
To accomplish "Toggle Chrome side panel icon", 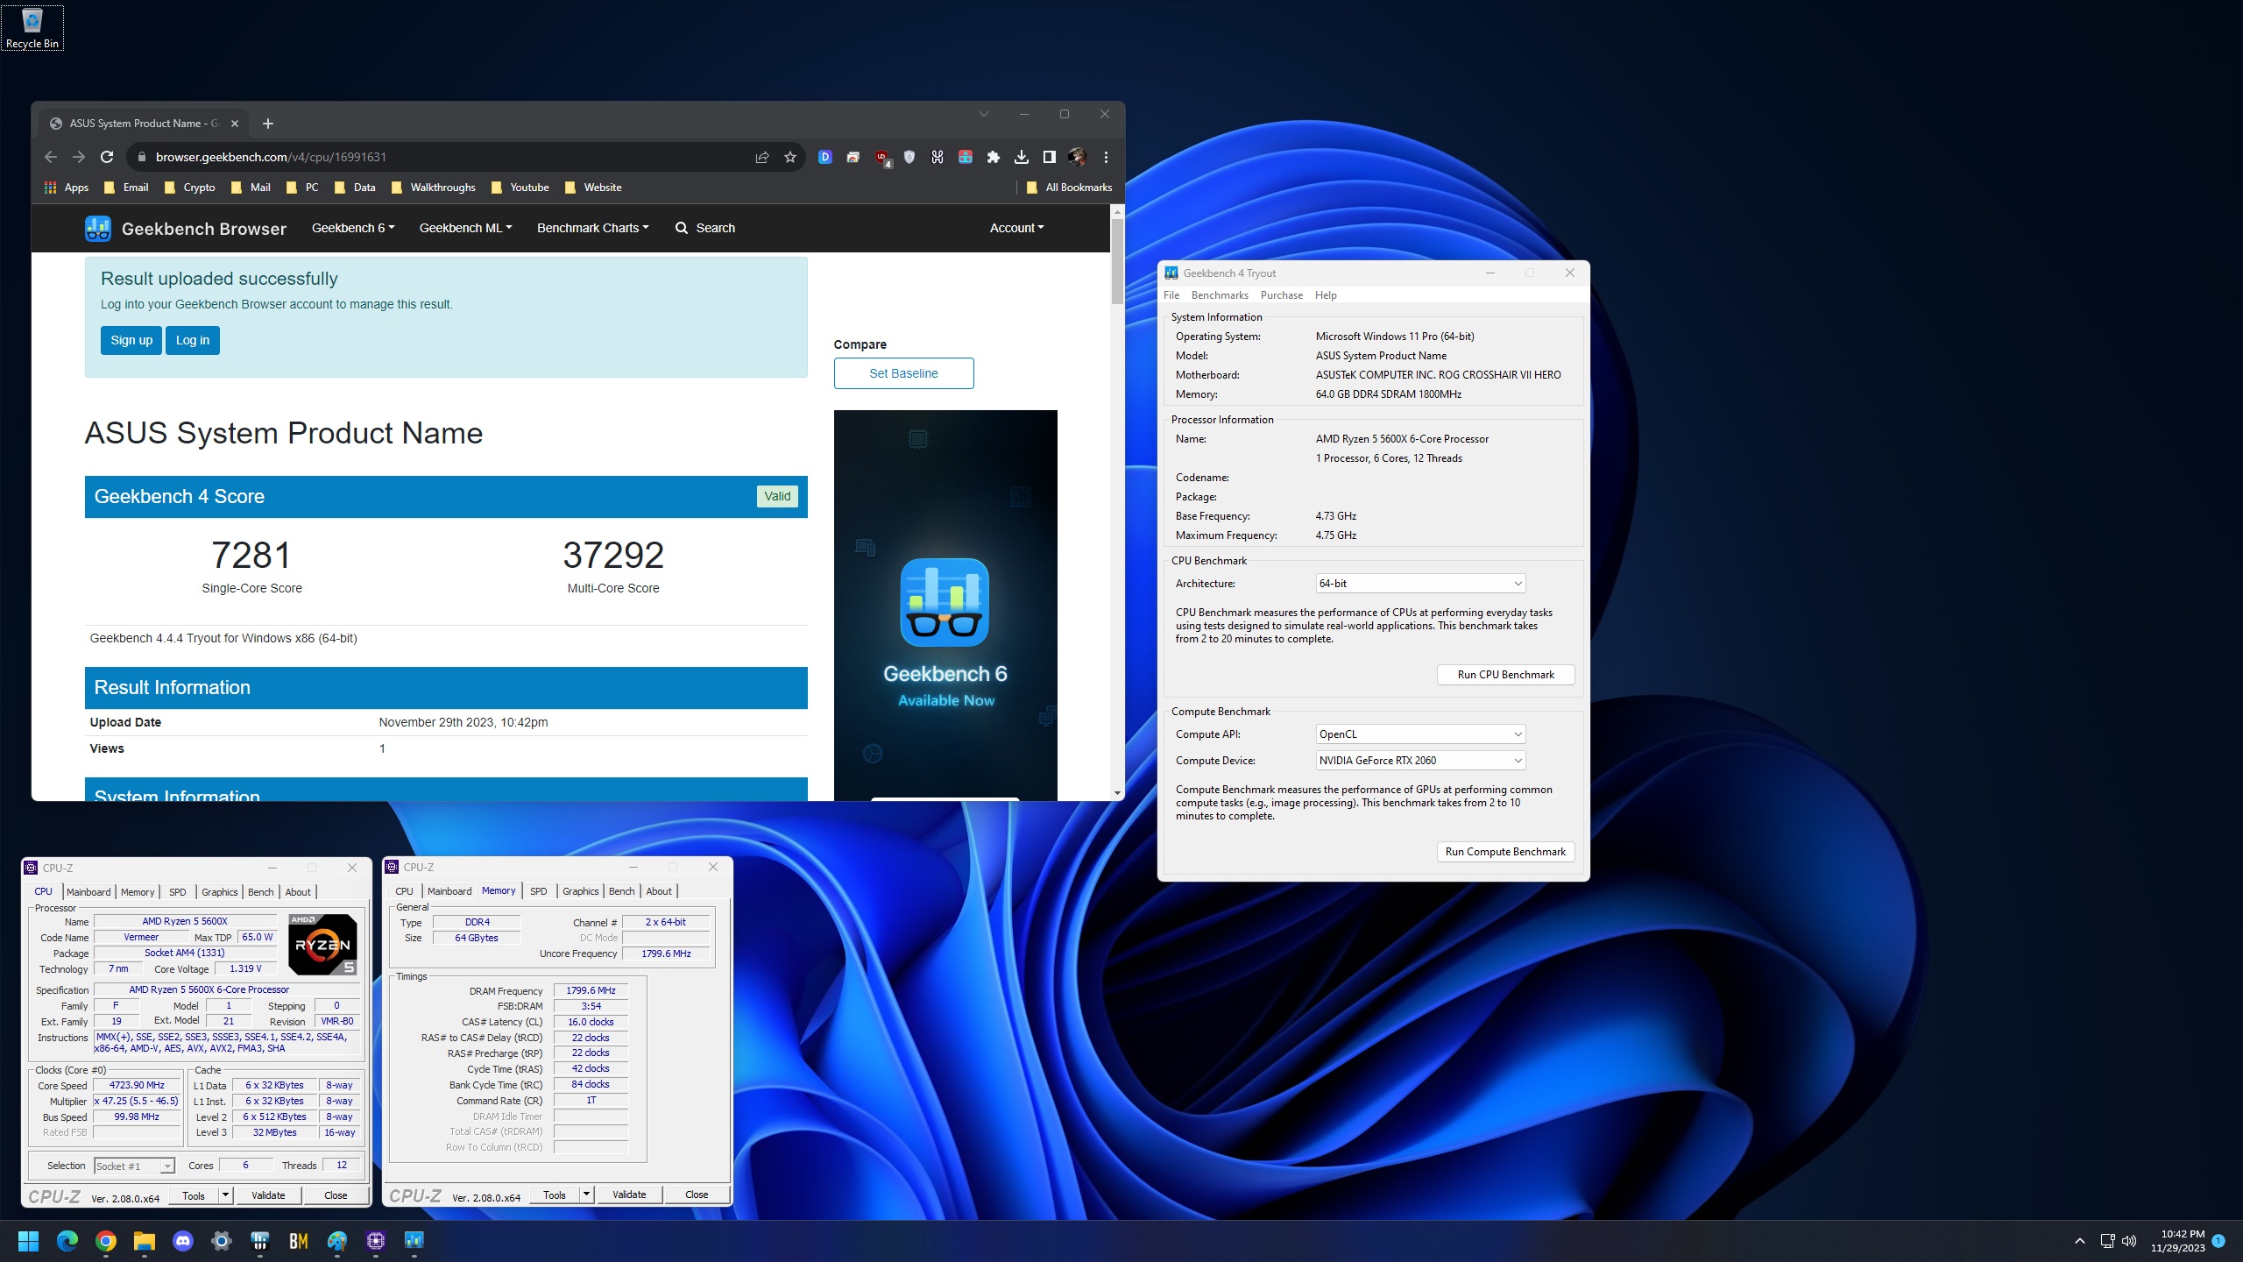I will tap(1049, 157).
